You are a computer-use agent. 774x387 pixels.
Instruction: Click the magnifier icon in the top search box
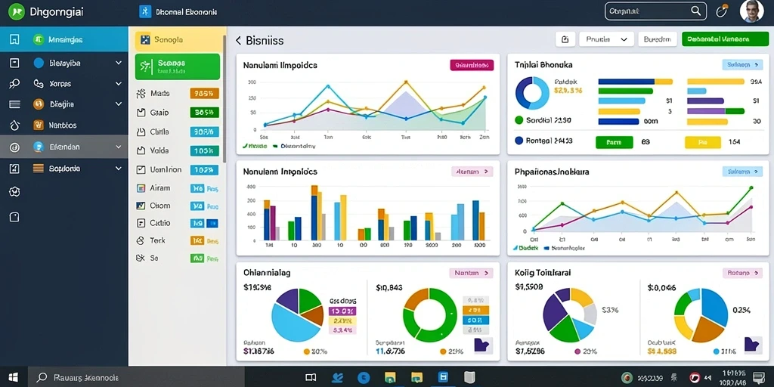[695, 11]
